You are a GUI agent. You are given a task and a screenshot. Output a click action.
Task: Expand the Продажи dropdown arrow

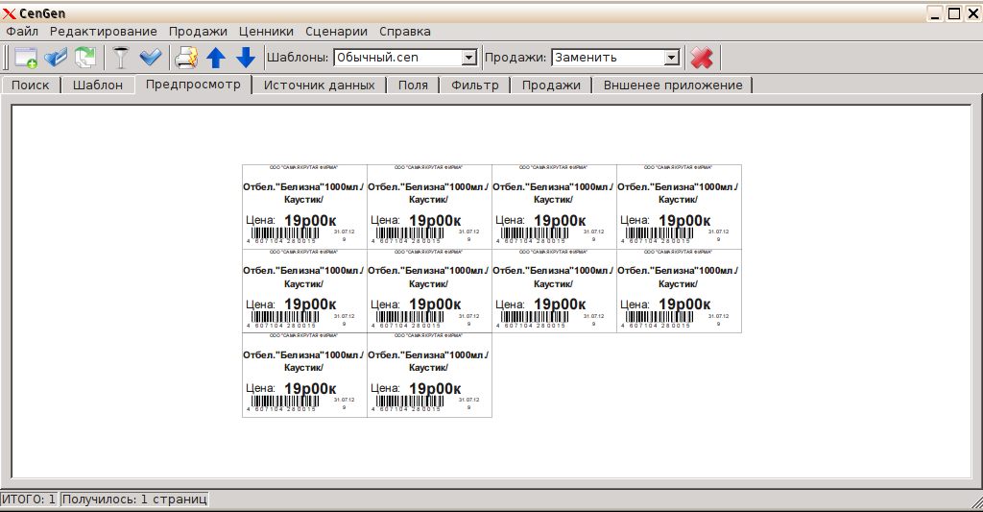(671, 58)
